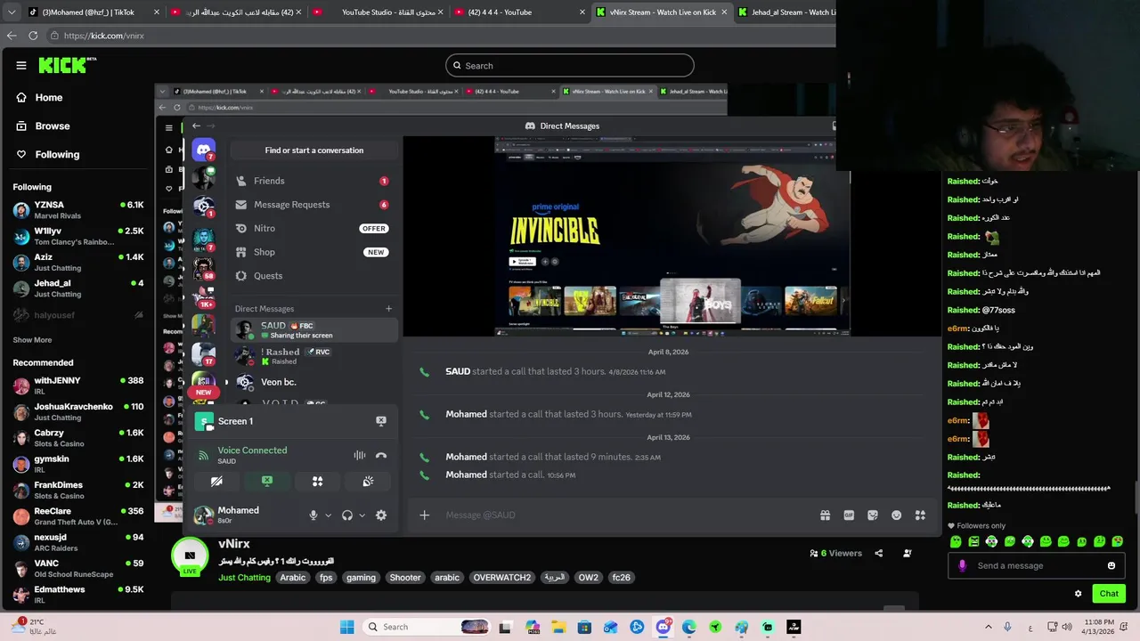Open Following in Kick sidebar

point(57,155)
